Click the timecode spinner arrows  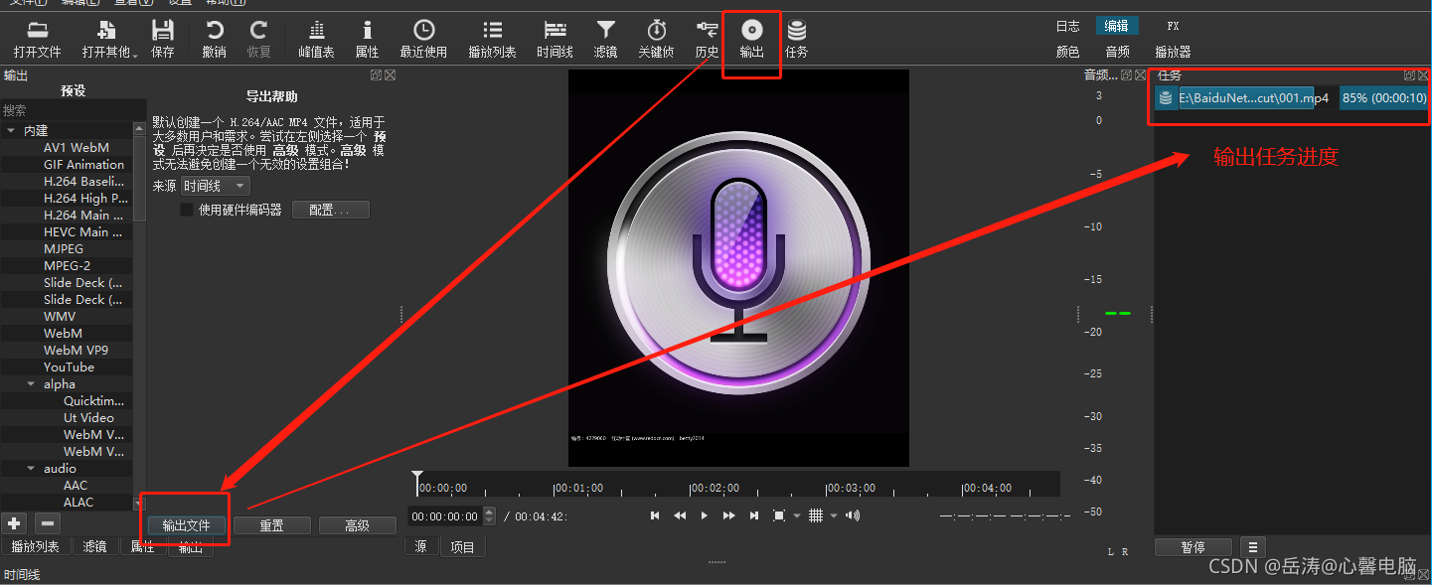[x=489, y=515]
